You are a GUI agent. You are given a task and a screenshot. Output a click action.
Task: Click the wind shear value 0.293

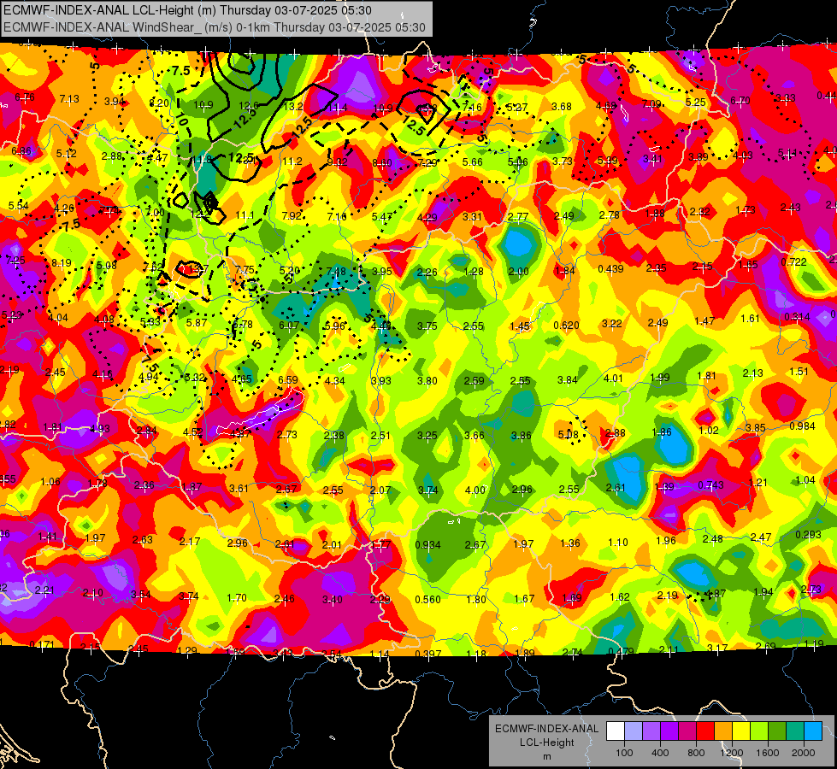(808, 535)
